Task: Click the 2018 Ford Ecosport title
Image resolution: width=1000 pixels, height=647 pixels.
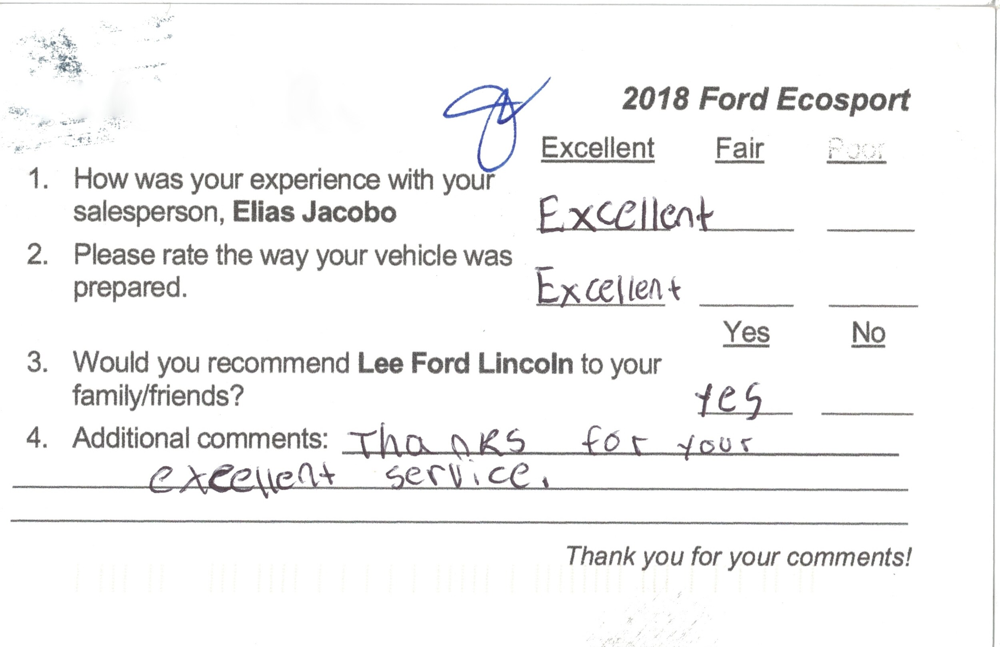Action: click(766, 100)
